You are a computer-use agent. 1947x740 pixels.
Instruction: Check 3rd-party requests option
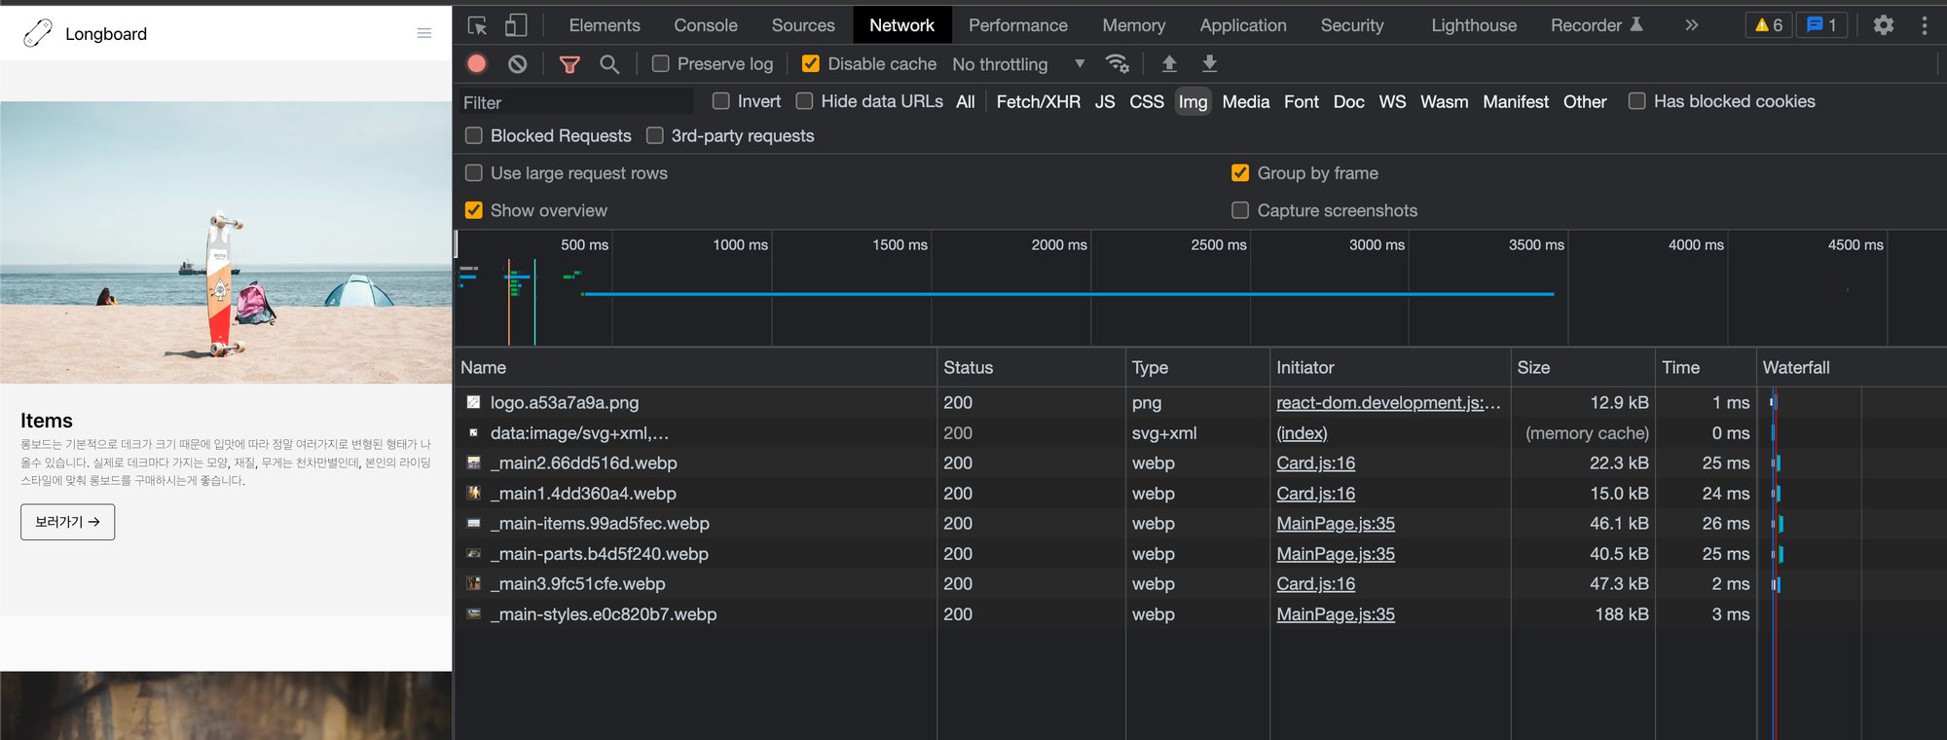click(655, 135)
